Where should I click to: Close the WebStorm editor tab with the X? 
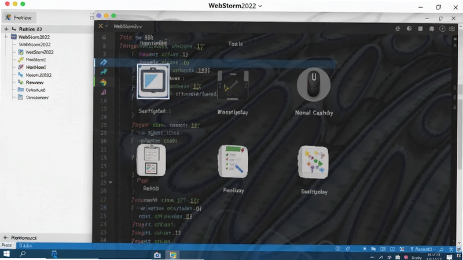point(101,26)
